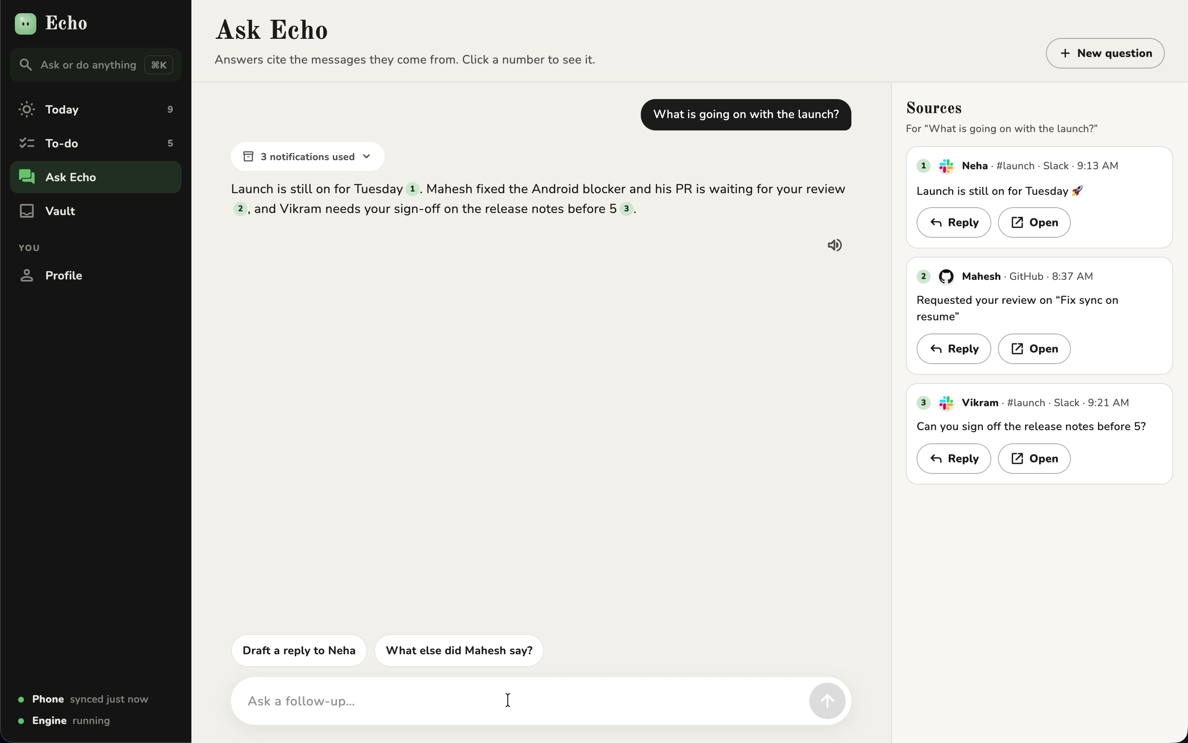Click citation number 3 in the answer
This screenshot has height=743, width=1188.
(627, 208)
